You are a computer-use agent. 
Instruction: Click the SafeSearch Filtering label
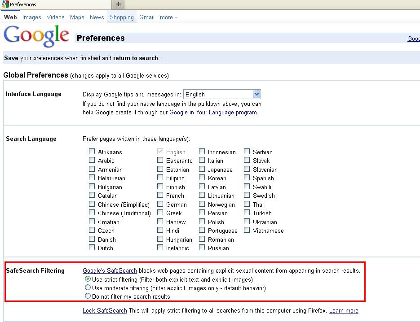coord(35,271)
